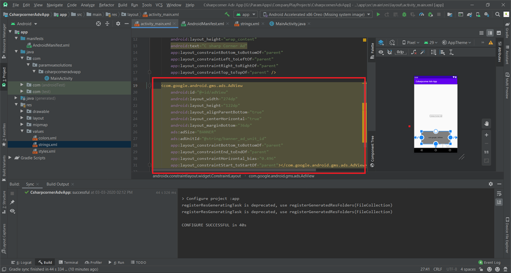Click the Project pane settings gear
The image size is (511, 273).
pos(118,24)
